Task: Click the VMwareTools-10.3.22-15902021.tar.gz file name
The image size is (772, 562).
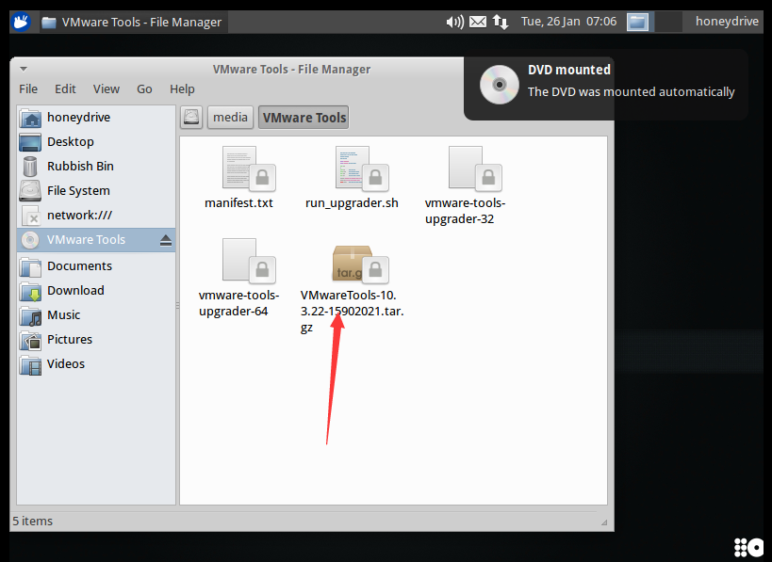Action: [x=352, y=312]
